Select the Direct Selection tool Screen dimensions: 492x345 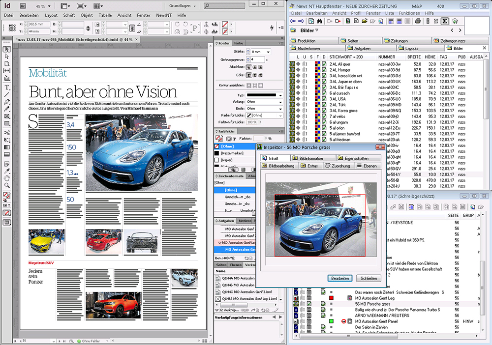(7, 57)
